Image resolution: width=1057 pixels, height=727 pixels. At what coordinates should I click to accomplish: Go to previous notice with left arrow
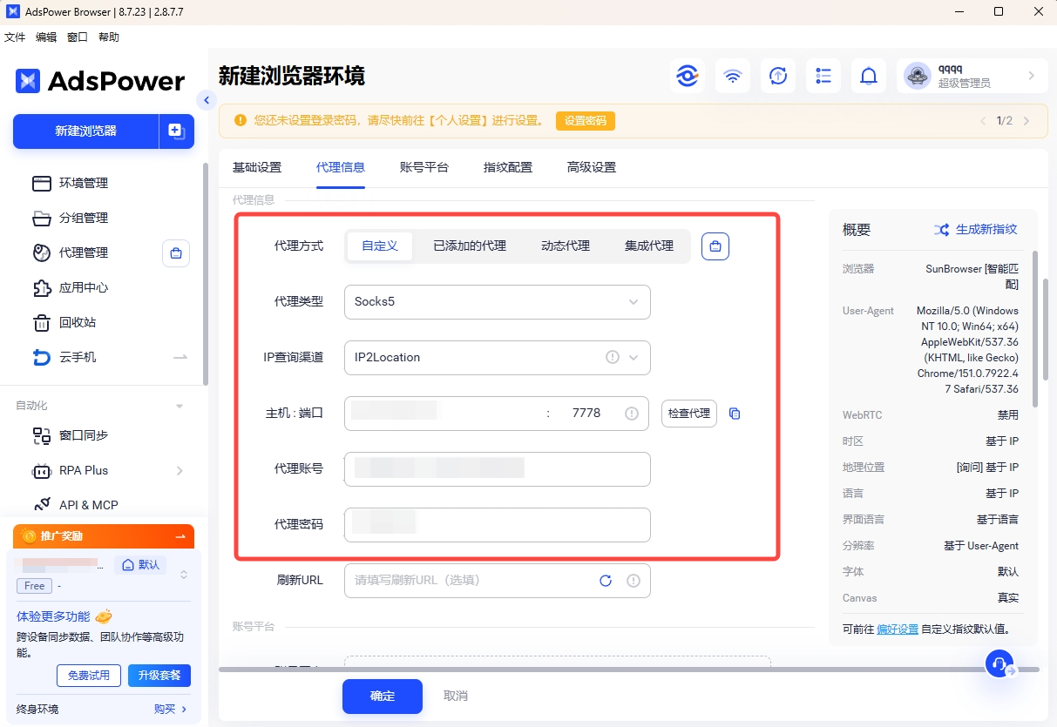[984, 121]
